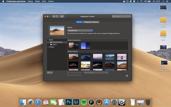Open Spotlight search in menu bar
Screen dimensions: 171x107
[163, 1]
